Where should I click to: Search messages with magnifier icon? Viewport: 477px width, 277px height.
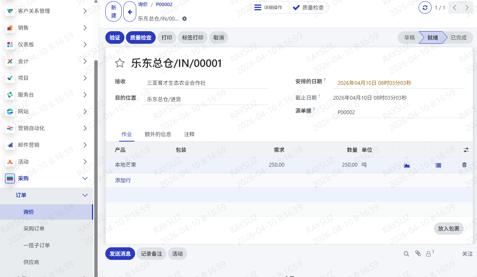tap(406, 254)
